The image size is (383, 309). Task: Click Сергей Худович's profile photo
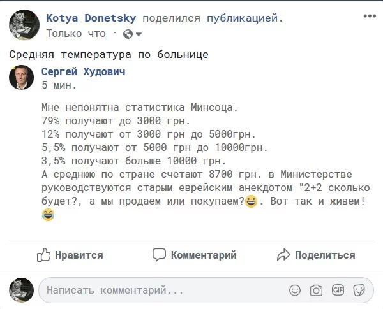(22, 77)
